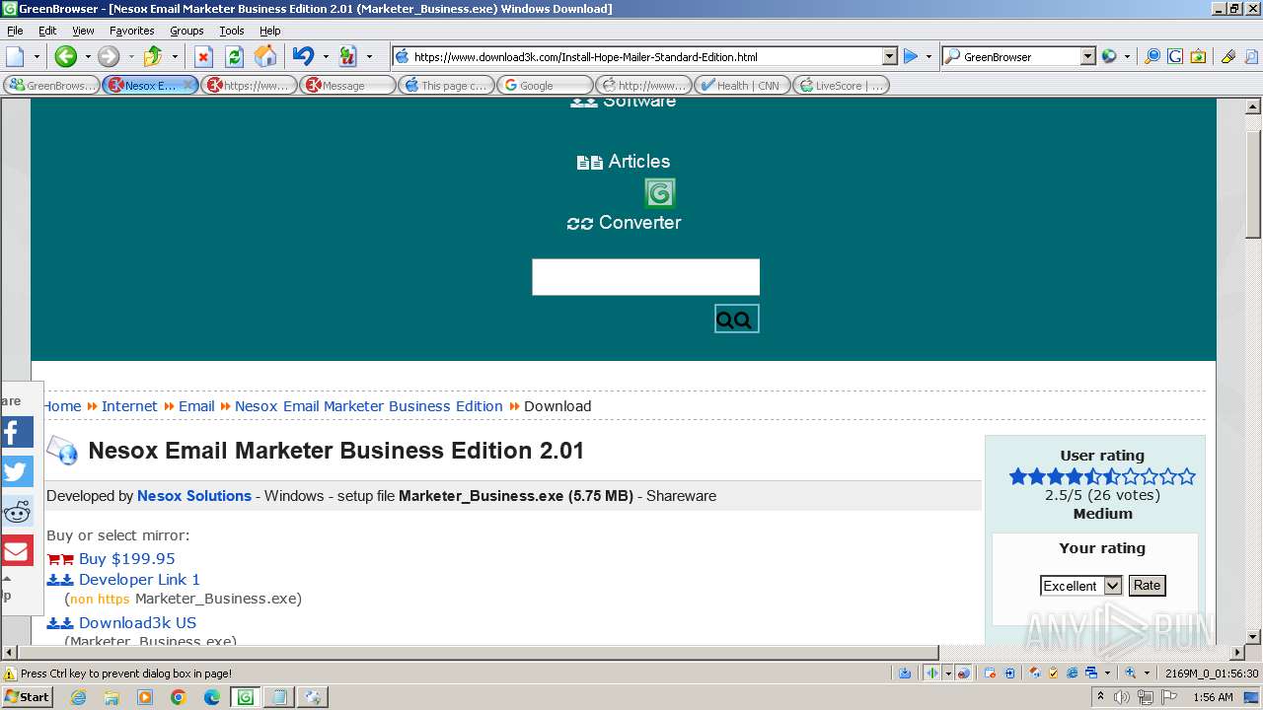
Task: Open the Go button dropdown arrow
Action: point(929,56)
